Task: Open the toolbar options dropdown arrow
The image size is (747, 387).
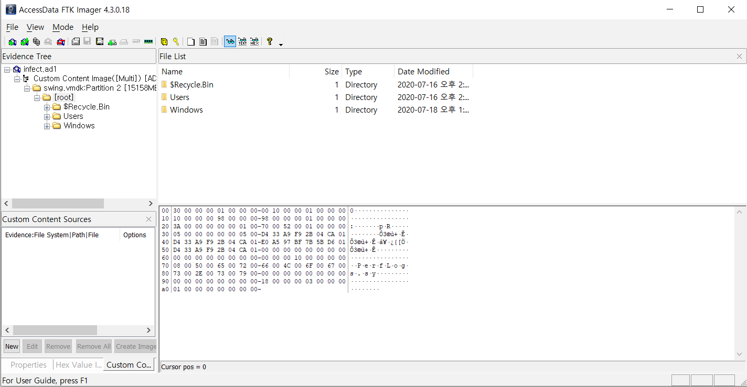Action: click(281, 44)
